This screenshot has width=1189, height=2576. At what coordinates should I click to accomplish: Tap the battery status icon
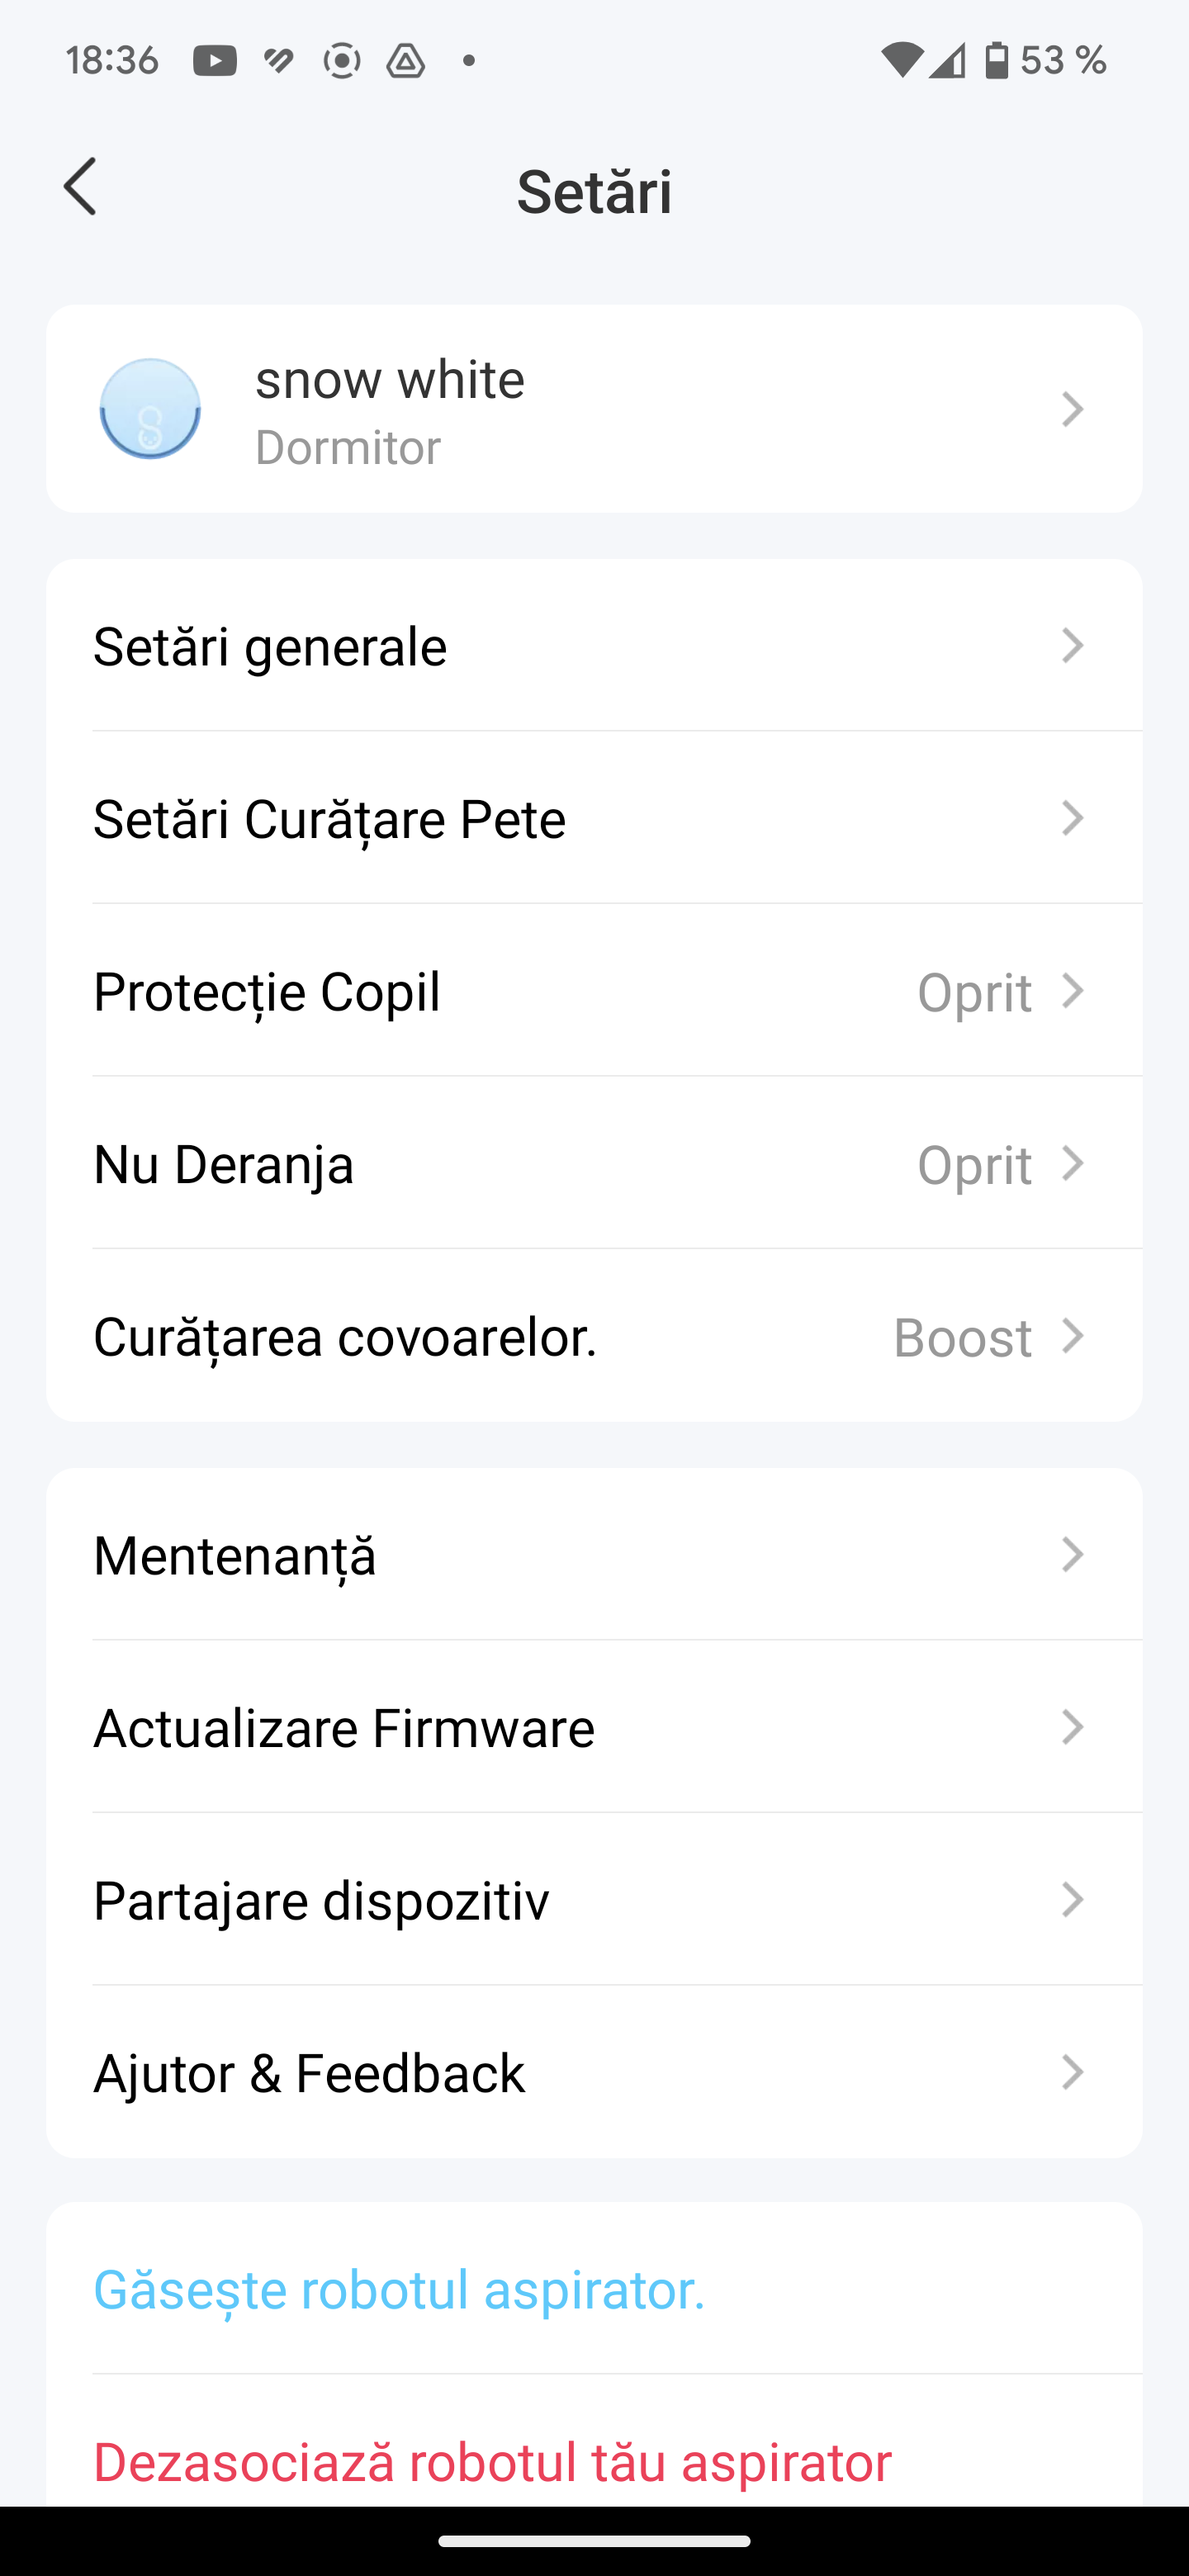(x=997, y=61)
